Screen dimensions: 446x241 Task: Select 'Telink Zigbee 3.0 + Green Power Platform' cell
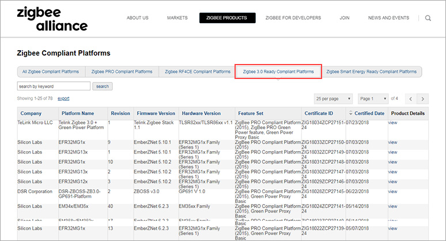click(81, 125)
